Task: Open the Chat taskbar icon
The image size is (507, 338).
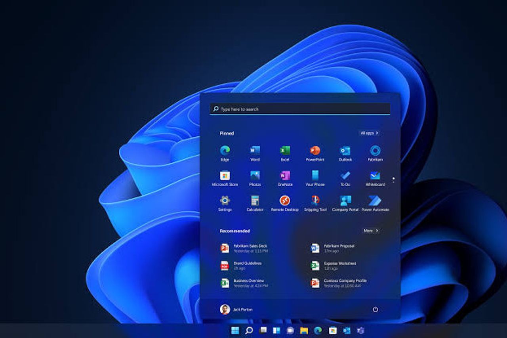Action: click(x=290, y=330)
